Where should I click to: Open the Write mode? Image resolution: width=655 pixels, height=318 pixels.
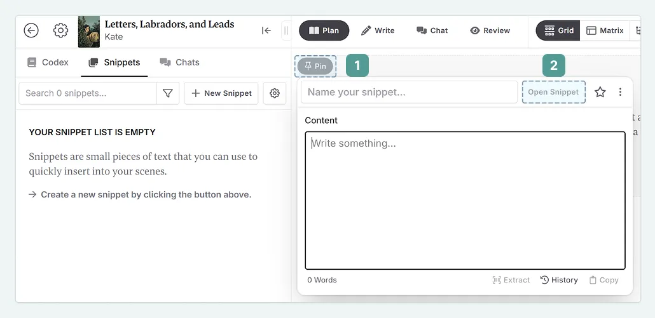tap(378, 30)
